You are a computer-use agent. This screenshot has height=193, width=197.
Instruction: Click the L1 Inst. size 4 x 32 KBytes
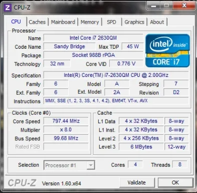pyautogui.click(x=141, y=130)
